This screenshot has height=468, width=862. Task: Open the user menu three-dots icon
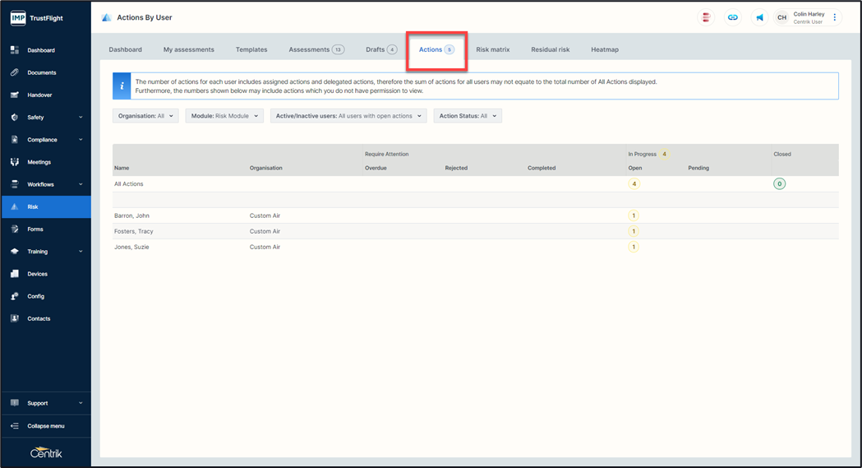point(835,17)
